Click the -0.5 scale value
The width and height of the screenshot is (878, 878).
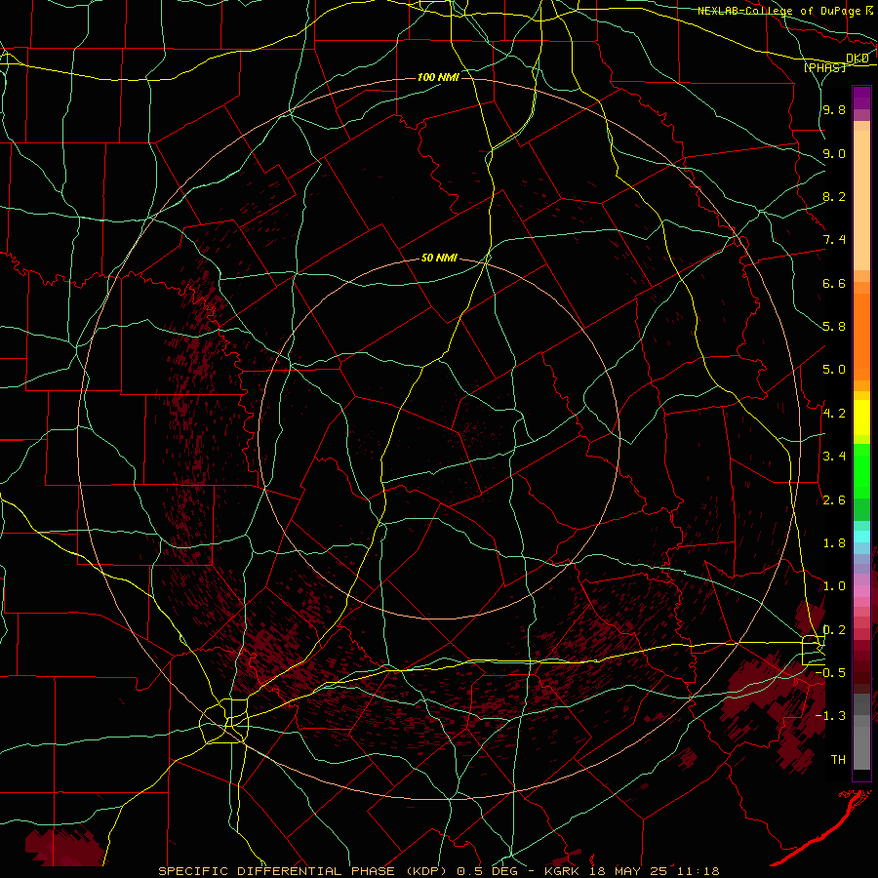click(x=831, y=673)
